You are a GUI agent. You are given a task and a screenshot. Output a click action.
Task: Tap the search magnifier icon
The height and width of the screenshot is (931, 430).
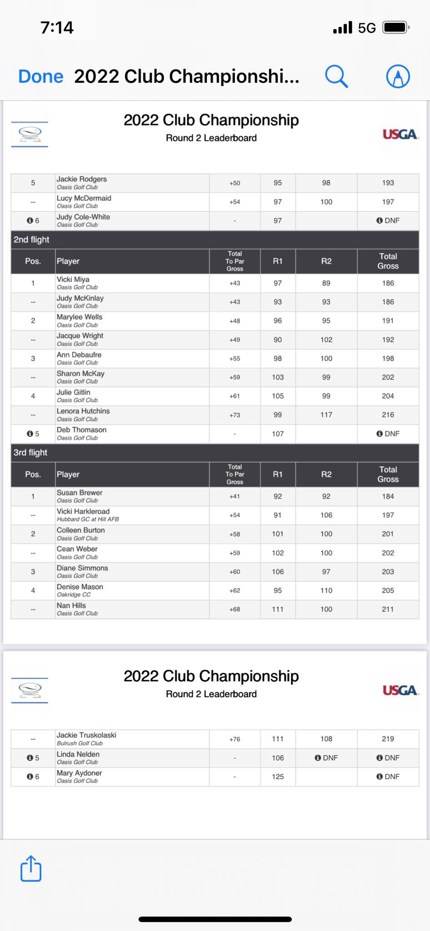coord(336,76)
